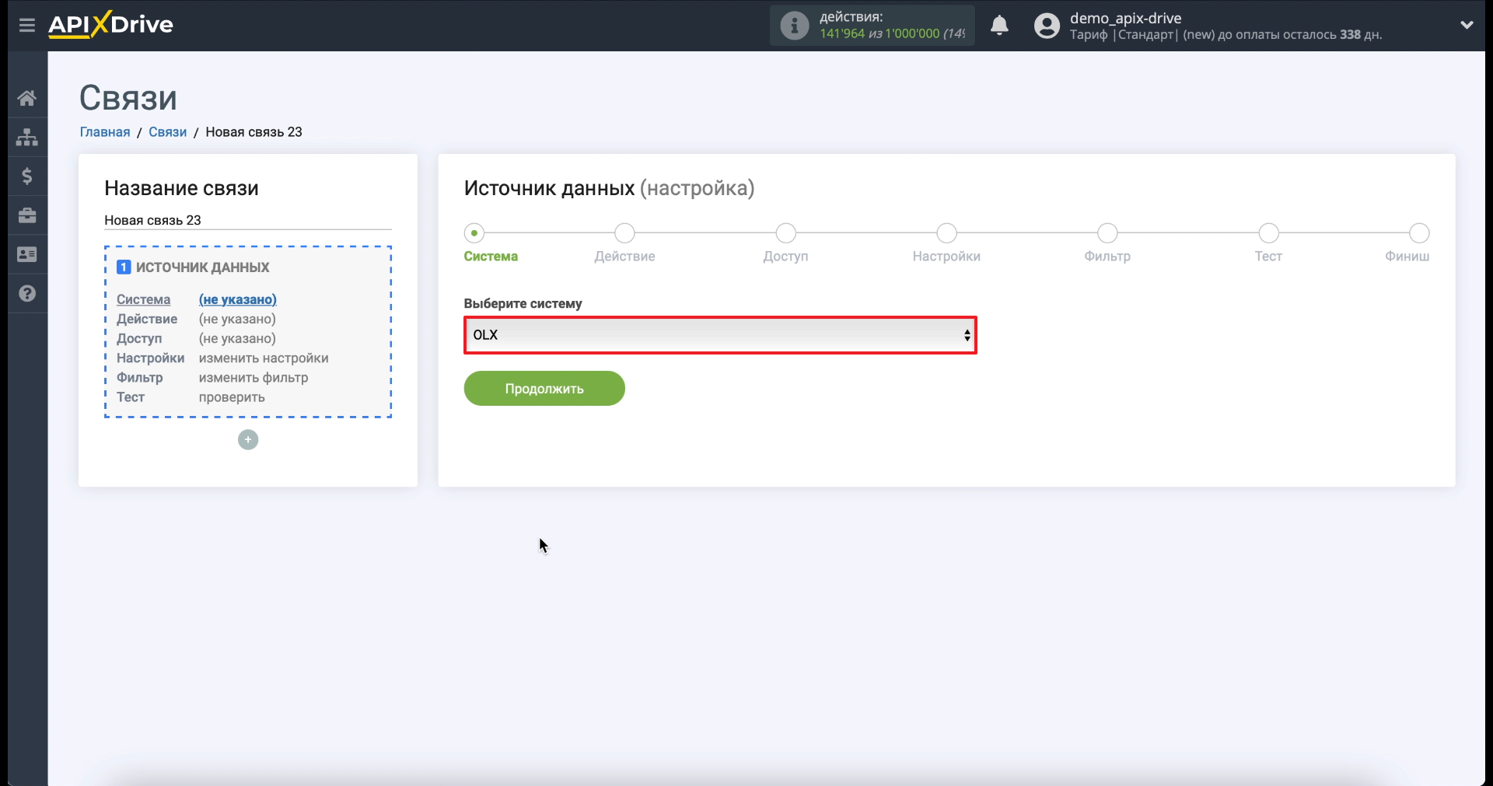Select the Система step circle
The height and width of the screenshot is (786, 1493).
click(474, 233)
